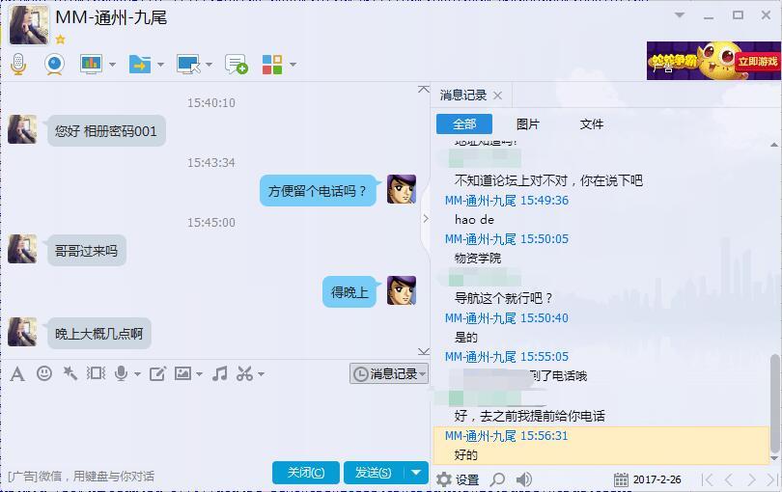
Task: Click the screenshot scissors tool
Action: tap(244, 373)
